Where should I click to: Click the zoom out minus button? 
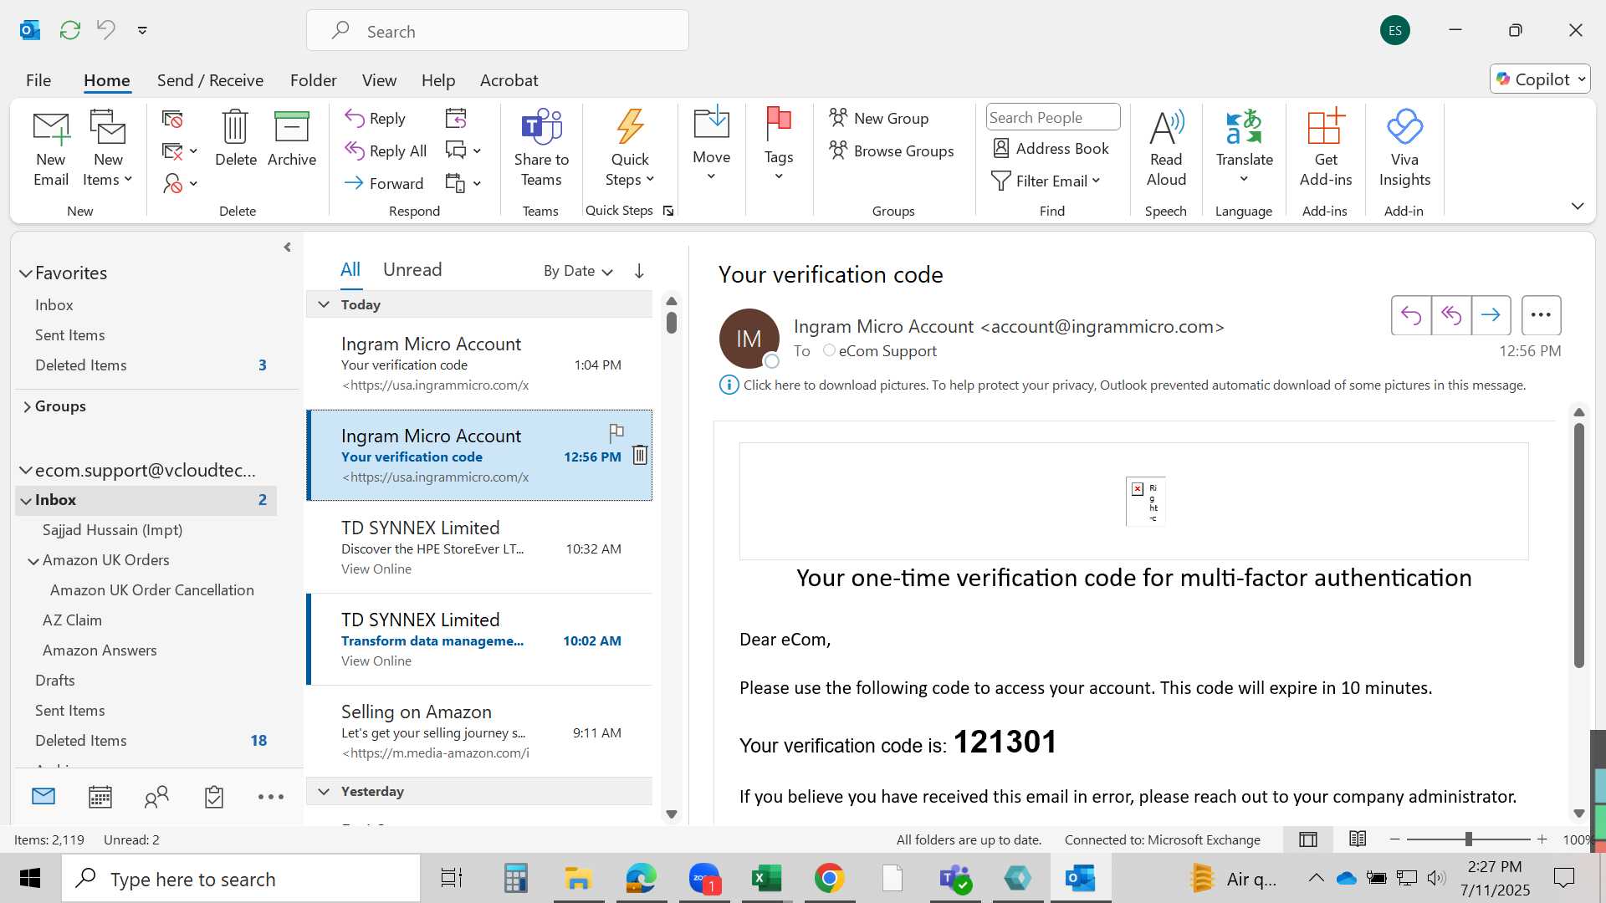pyautogui.click(x=1394, y=839)
